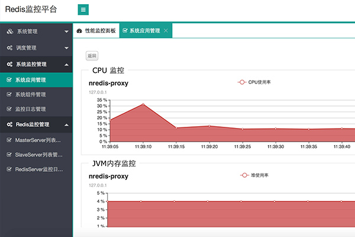Expand the 调度管理 menu arrow
Image resolution: width=355 pixels, height=237 pixels.
pos(66,48)
